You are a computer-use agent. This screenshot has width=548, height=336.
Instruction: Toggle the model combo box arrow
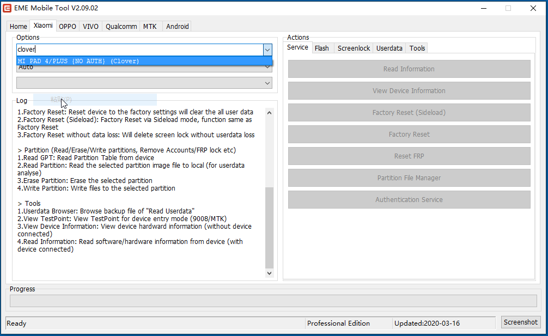coord(267,50)
